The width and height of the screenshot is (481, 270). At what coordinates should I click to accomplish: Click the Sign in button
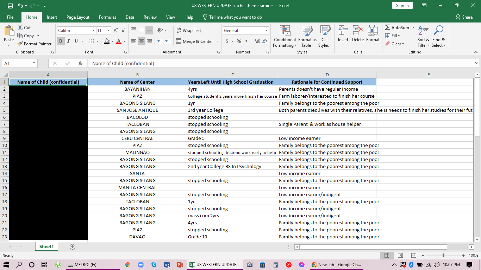(402, 6)
